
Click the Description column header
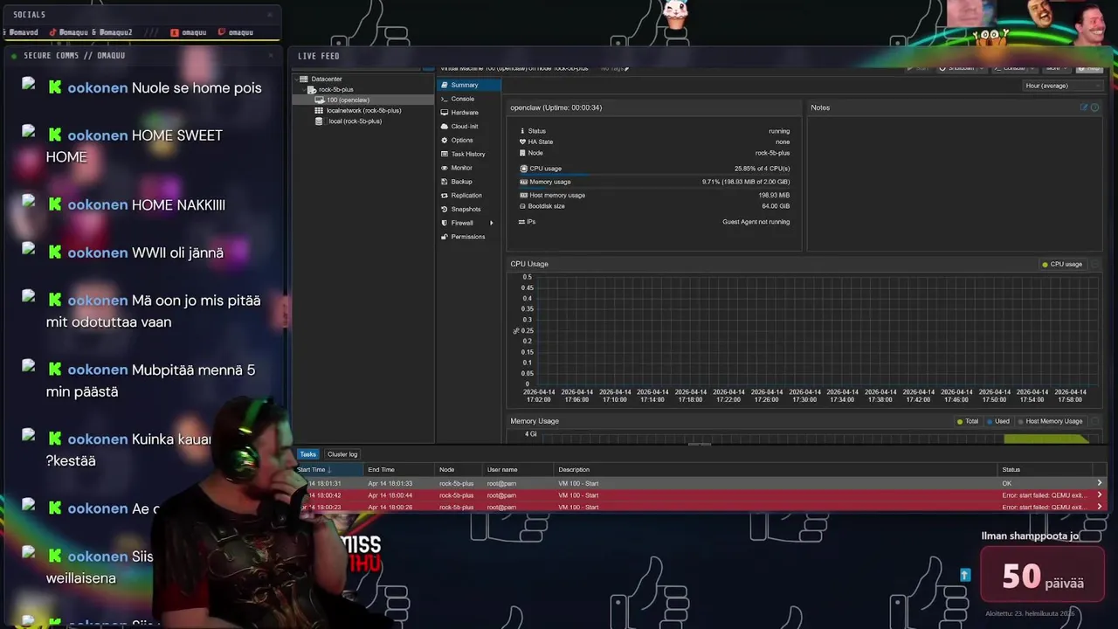point(775,470)
